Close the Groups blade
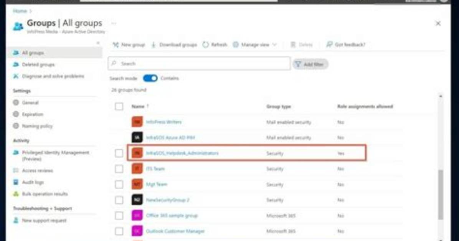The height and width of the screenshot is (241, 459). click(438, 23)
